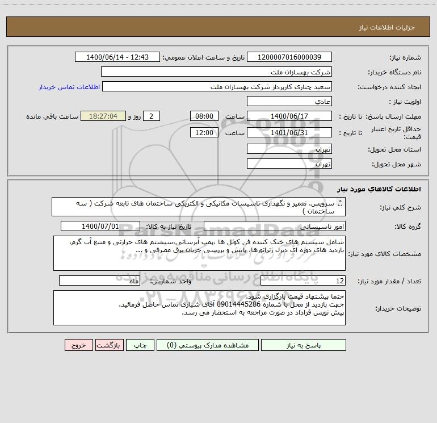
Task: Click the response deadline date 1400/06/17
Action: pyautogui.click(x=289, y=116)
